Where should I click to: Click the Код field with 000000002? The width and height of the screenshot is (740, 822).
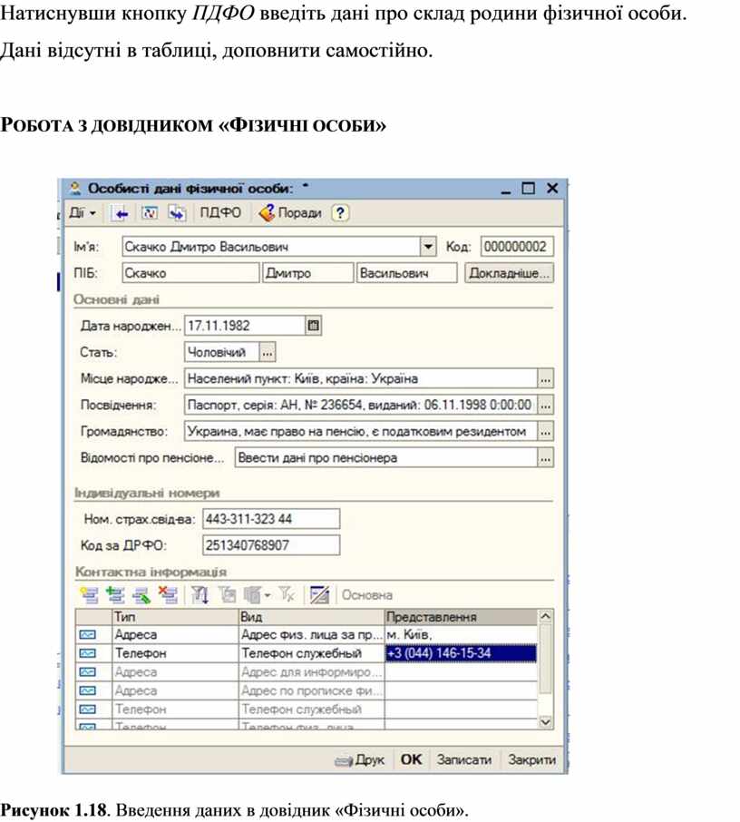tap(517, 247)
